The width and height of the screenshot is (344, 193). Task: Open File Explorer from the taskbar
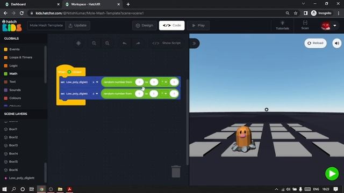pyautogui.click(x=60, y=189)
